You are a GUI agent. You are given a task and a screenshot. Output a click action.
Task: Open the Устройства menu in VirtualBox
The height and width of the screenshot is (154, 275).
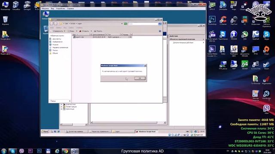tap(61, 9)
